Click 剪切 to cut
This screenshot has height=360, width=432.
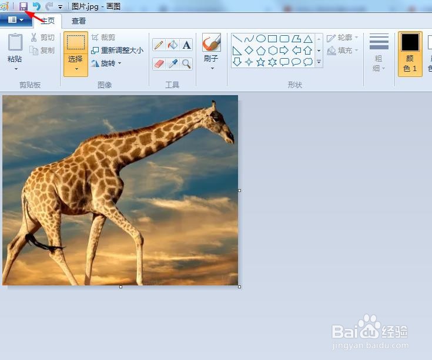[42, 38]
